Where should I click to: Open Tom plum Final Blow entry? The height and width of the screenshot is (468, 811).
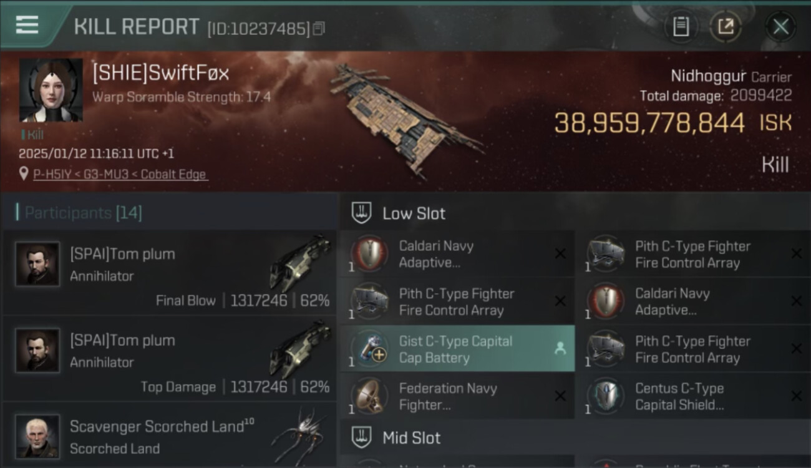(x=170, y=272)
